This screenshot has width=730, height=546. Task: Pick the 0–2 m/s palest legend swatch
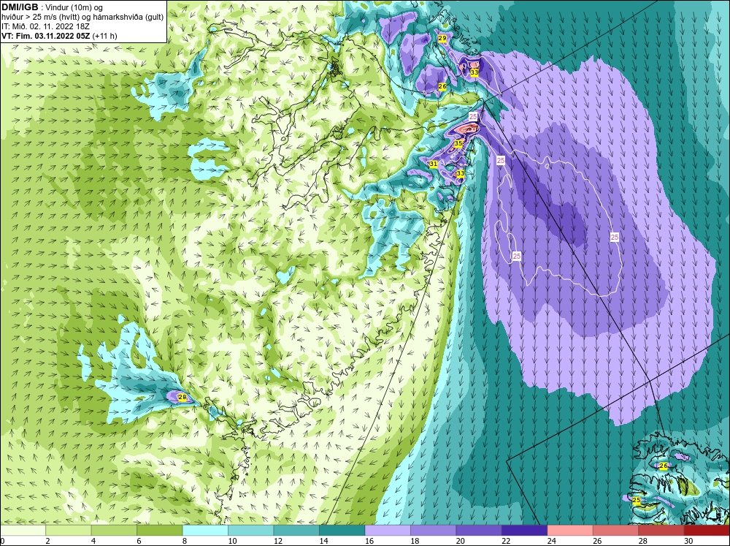(23, 531)
